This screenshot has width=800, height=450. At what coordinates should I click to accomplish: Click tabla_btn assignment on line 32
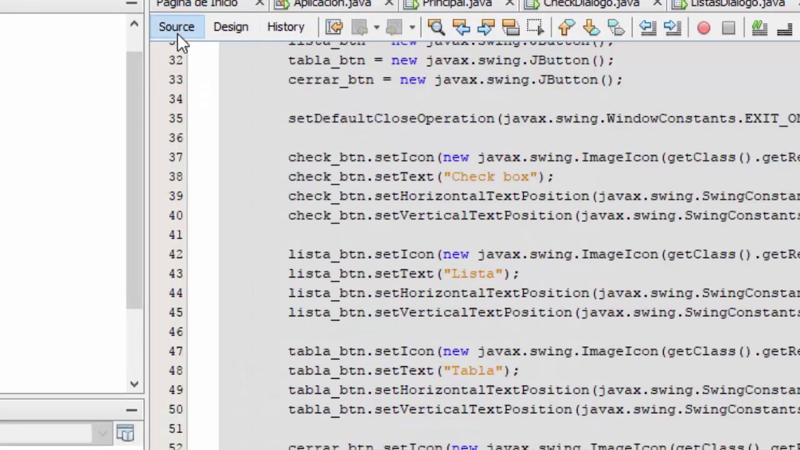tap(451, 61)
